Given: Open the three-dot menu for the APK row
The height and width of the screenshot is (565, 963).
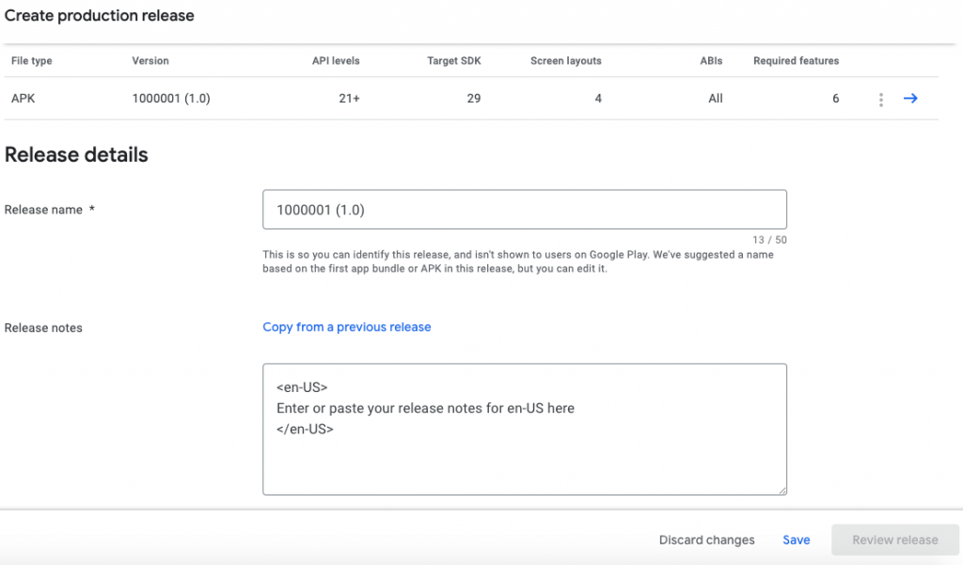Looking at the screenshot, I should 880,100.
